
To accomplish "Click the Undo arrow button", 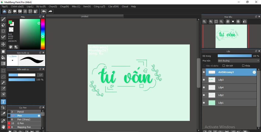I will click(44, 11).
